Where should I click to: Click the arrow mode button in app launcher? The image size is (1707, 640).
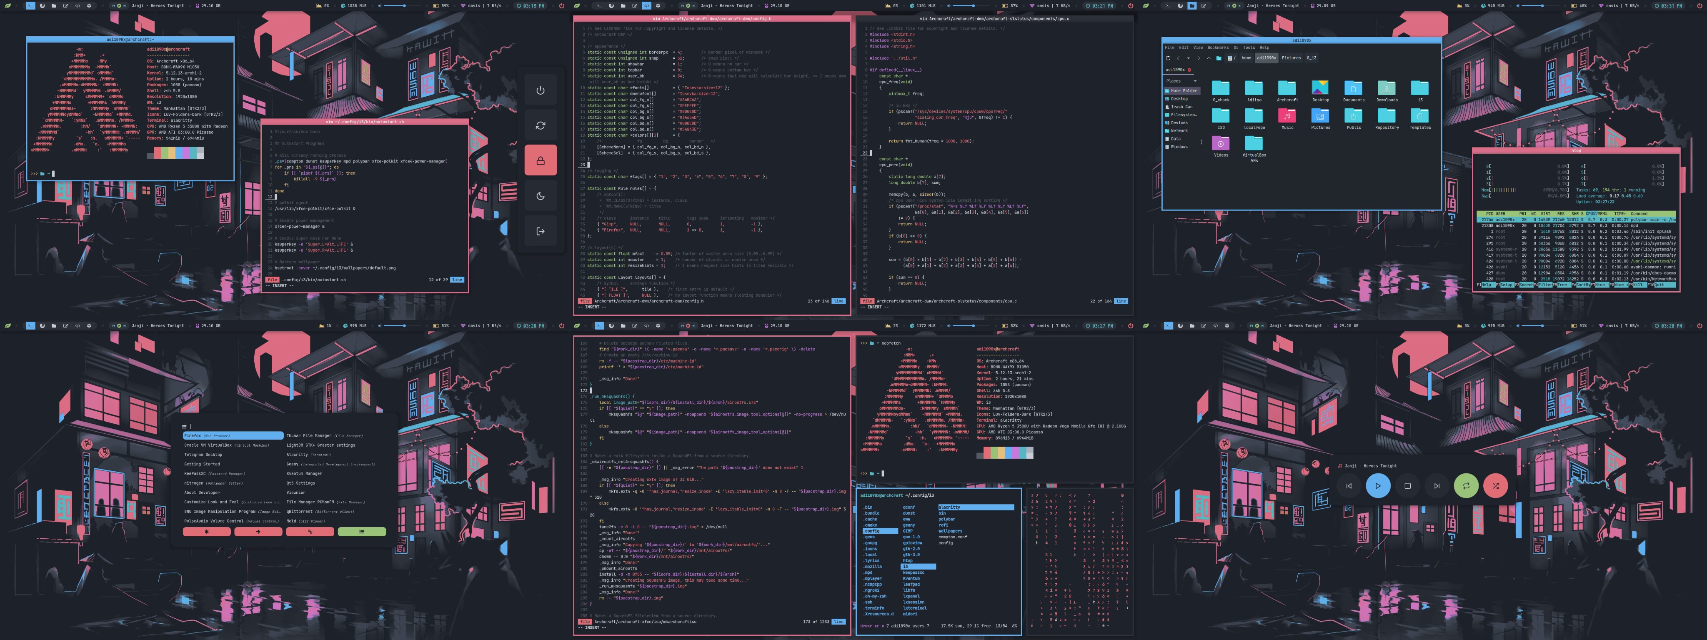coord(258,531)
